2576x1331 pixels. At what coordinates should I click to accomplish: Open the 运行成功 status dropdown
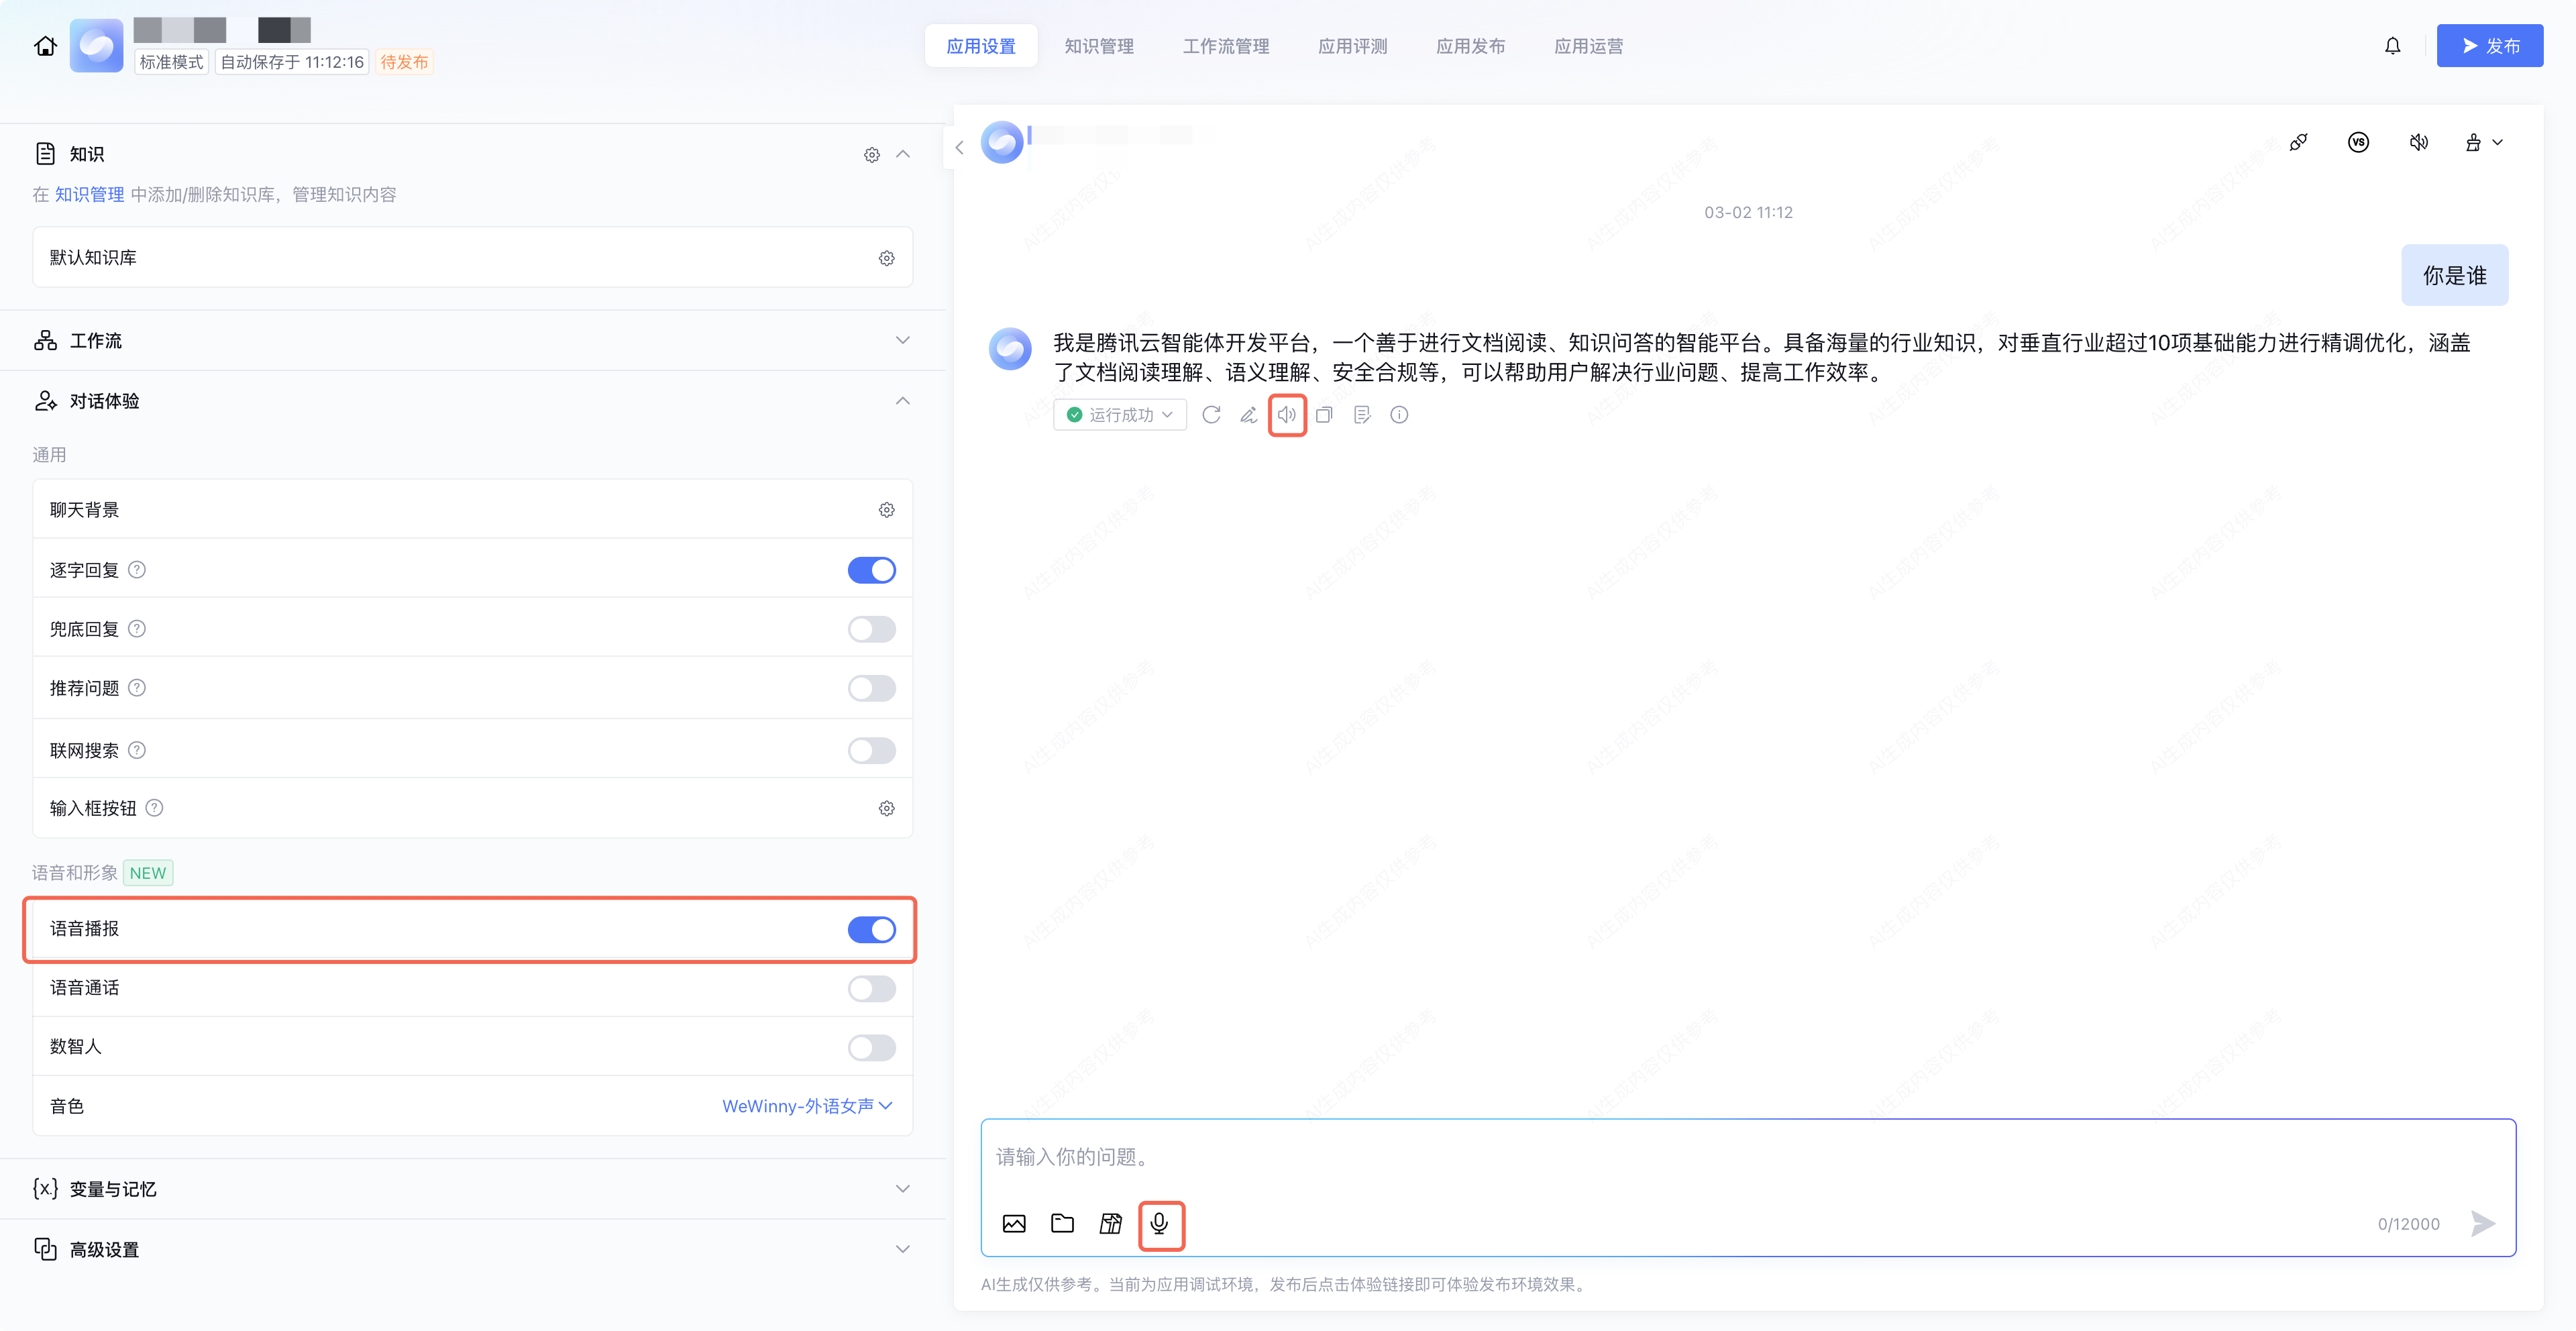coord(1120,415)
